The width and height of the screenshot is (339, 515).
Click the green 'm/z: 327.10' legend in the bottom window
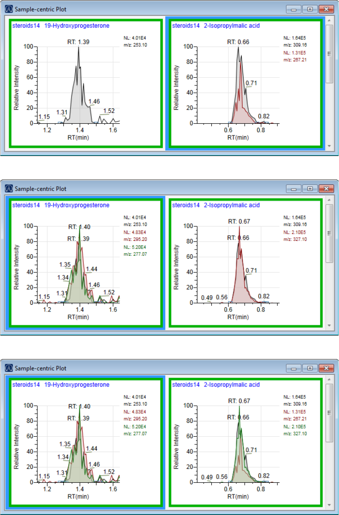(x=295, y=433)
